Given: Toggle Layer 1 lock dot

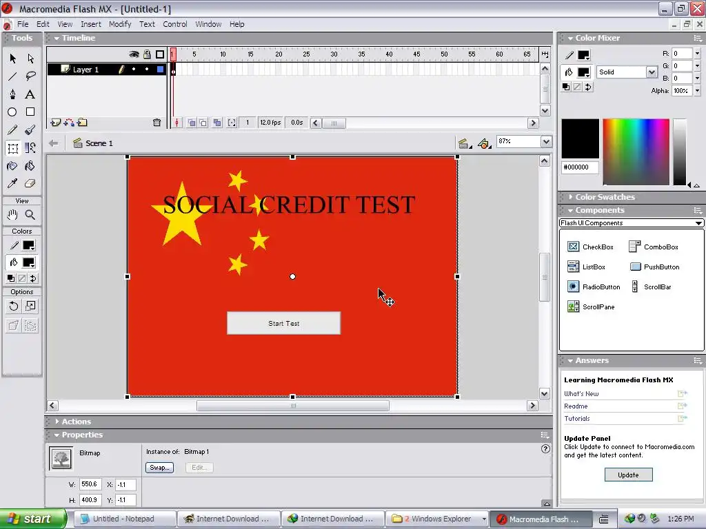Looking at the screenshot, I should 147,70.
